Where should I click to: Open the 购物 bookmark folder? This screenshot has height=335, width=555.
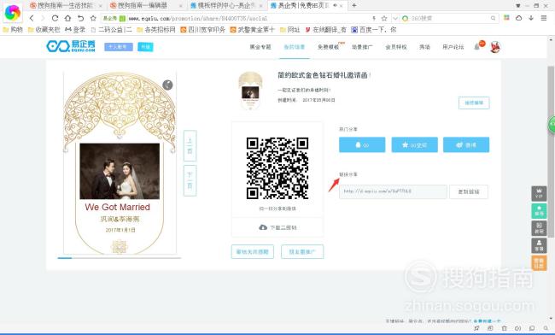[x=13, y=30]
